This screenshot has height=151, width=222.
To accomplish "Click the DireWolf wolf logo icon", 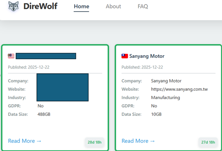I will pyautogui.click(x=13, y=6).
